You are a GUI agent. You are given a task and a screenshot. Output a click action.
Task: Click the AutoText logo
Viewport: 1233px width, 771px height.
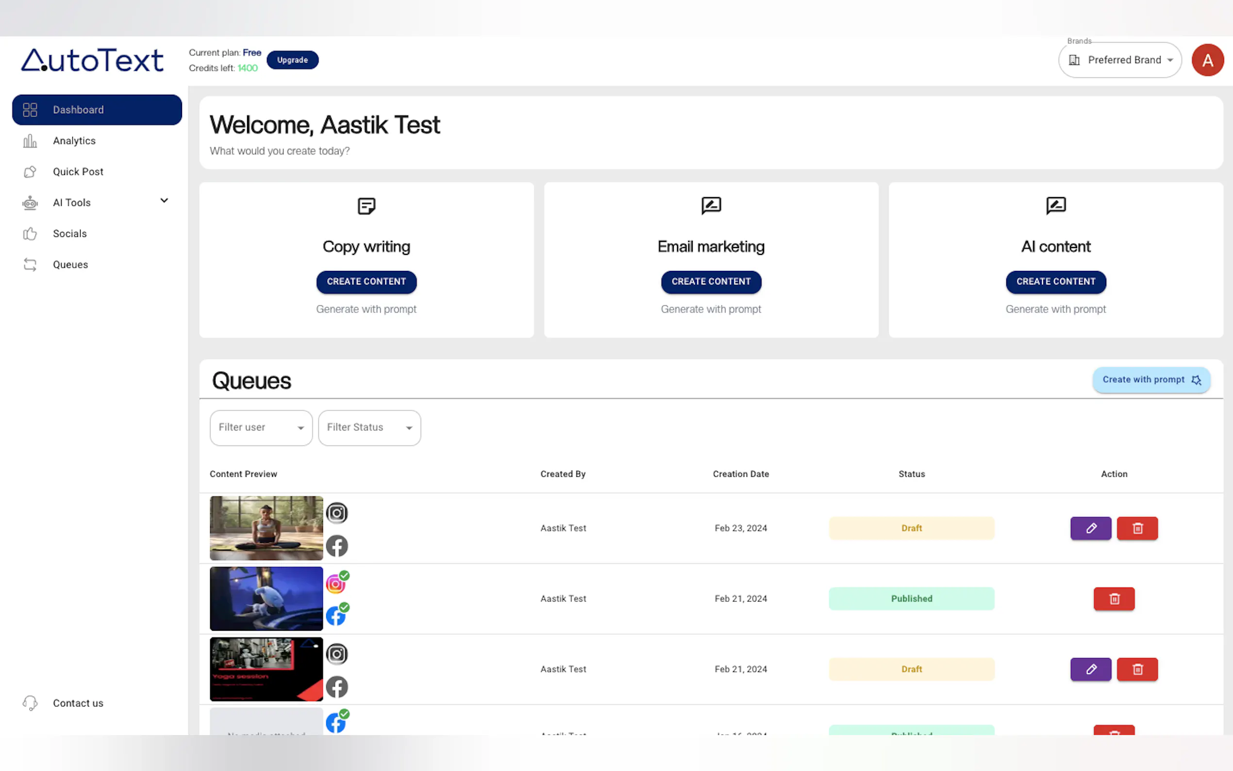click(x=92, y=60)
